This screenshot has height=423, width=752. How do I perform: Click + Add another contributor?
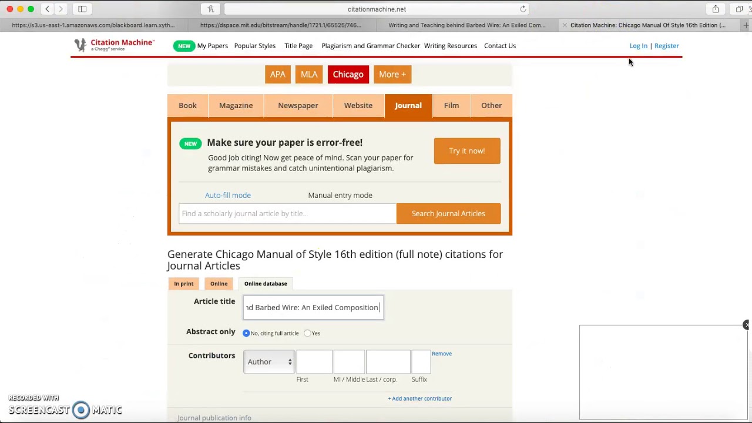(419, 398)
